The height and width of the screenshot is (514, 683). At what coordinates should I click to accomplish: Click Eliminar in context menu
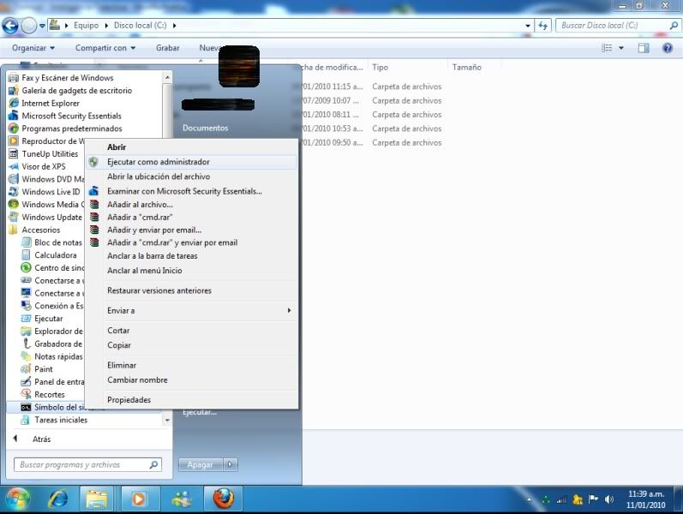click(192, 366)
